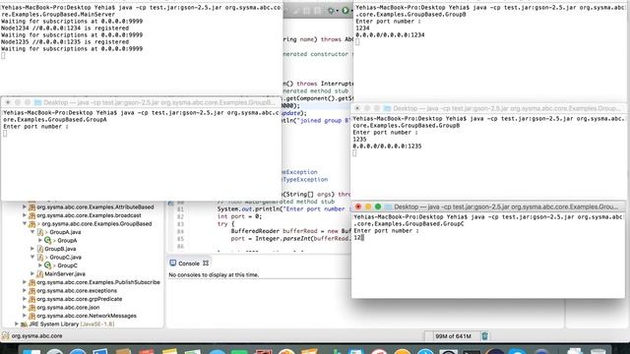Screen dimensions: 630x354
Task: Click the GroupA class icon in tree
Action: tap(48, 240)
